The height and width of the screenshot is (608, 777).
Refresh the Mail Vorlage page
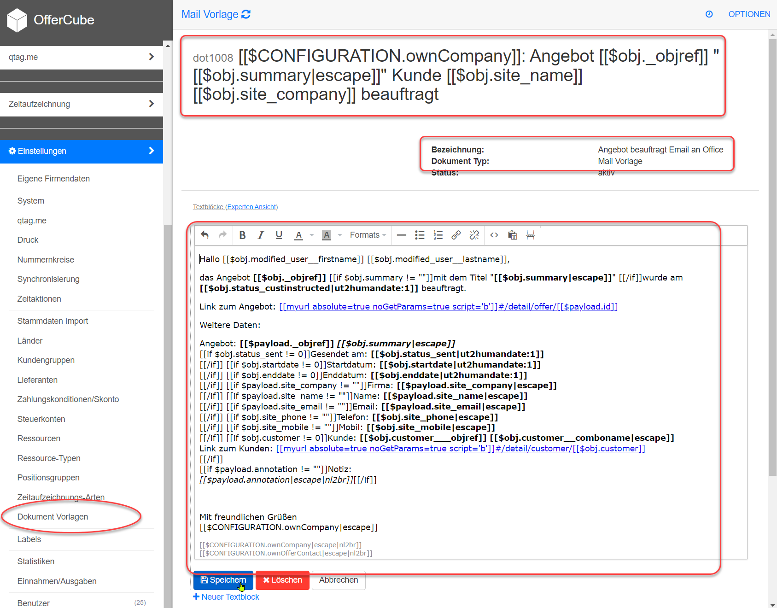pos(246,14)
